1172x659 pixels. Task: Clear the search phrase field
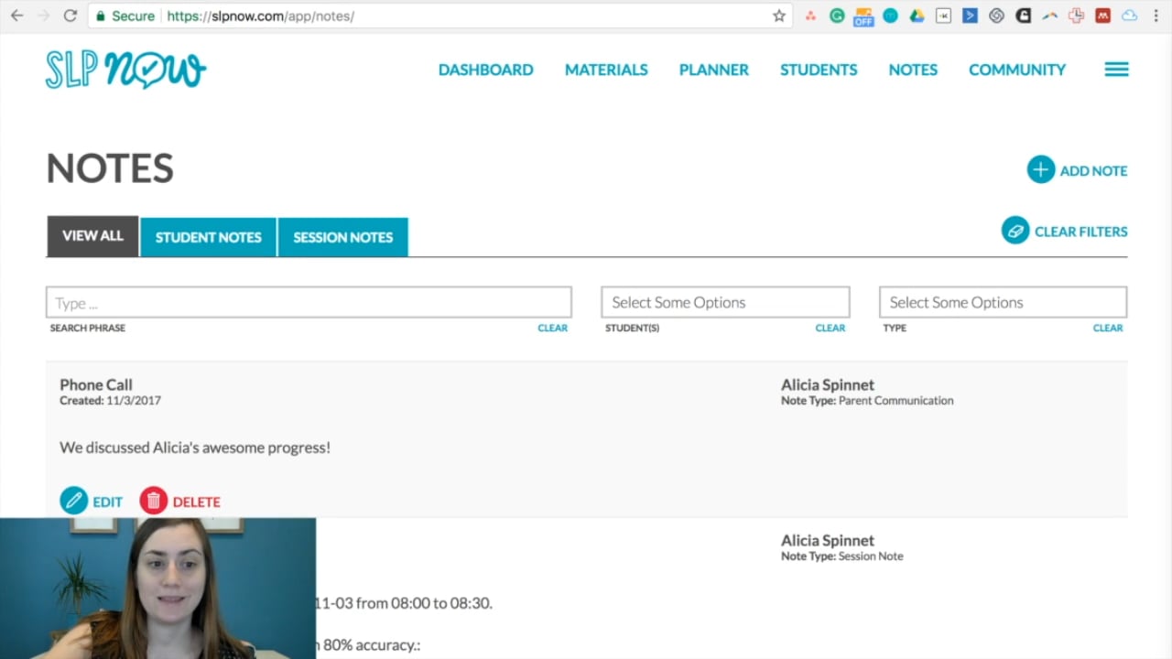click(x=552, y=328)
